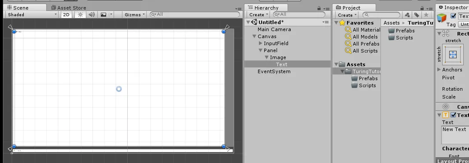Select the Hierarchy tab

(266, 8)
